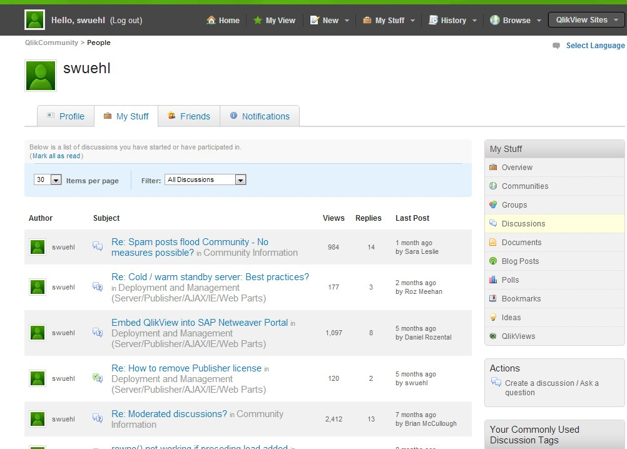Click the Author column header
The width and height of the screenshot is (627, 449).
(x=41, y=218)
